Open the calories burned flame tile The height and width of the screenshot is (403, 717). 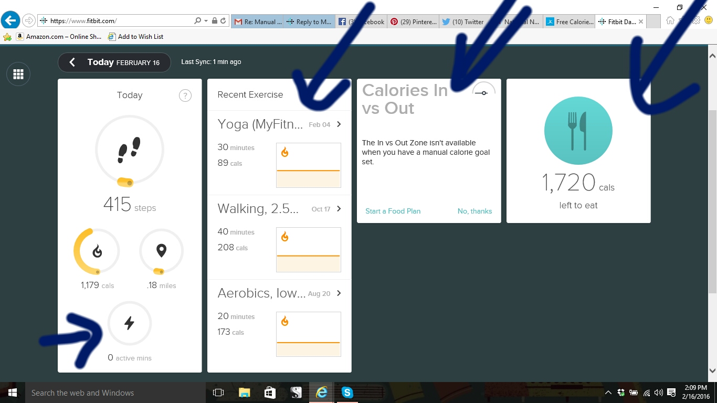pos(97,251)
